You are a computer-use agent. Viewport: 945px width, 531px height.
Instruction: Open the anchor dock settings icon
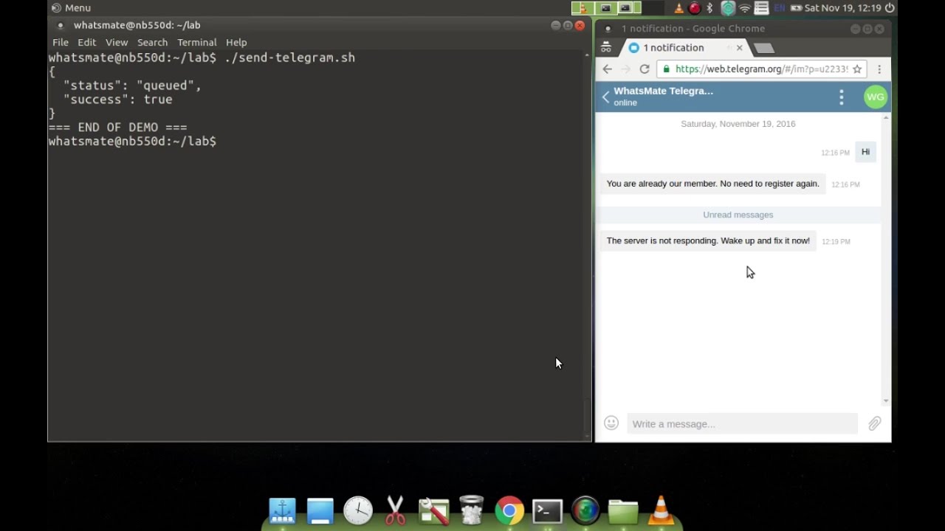pos(282,510)
